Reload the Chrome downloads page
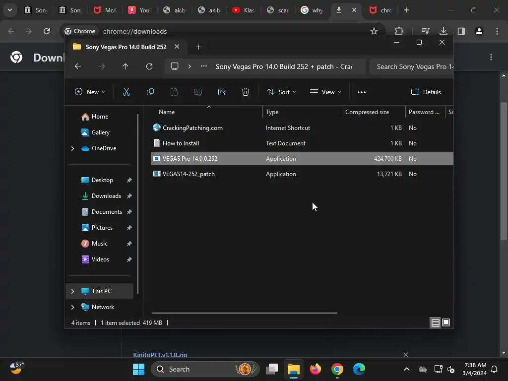The image size is (508, 381). tap(47, 31)
